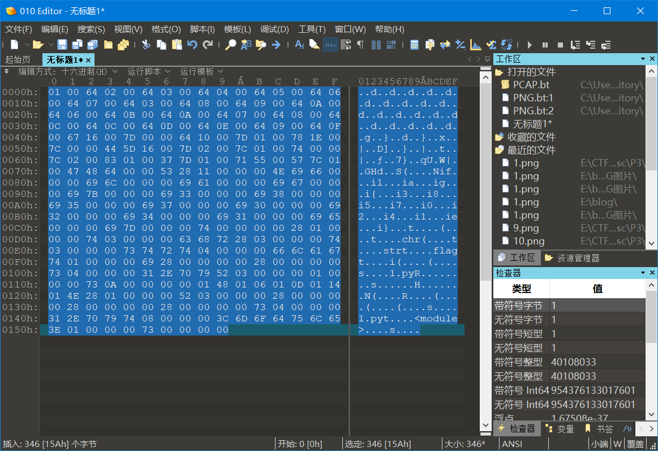Open the 工作区 panel options arrow
Viewport: 658px width, 451px height.
tap(643, 59)
